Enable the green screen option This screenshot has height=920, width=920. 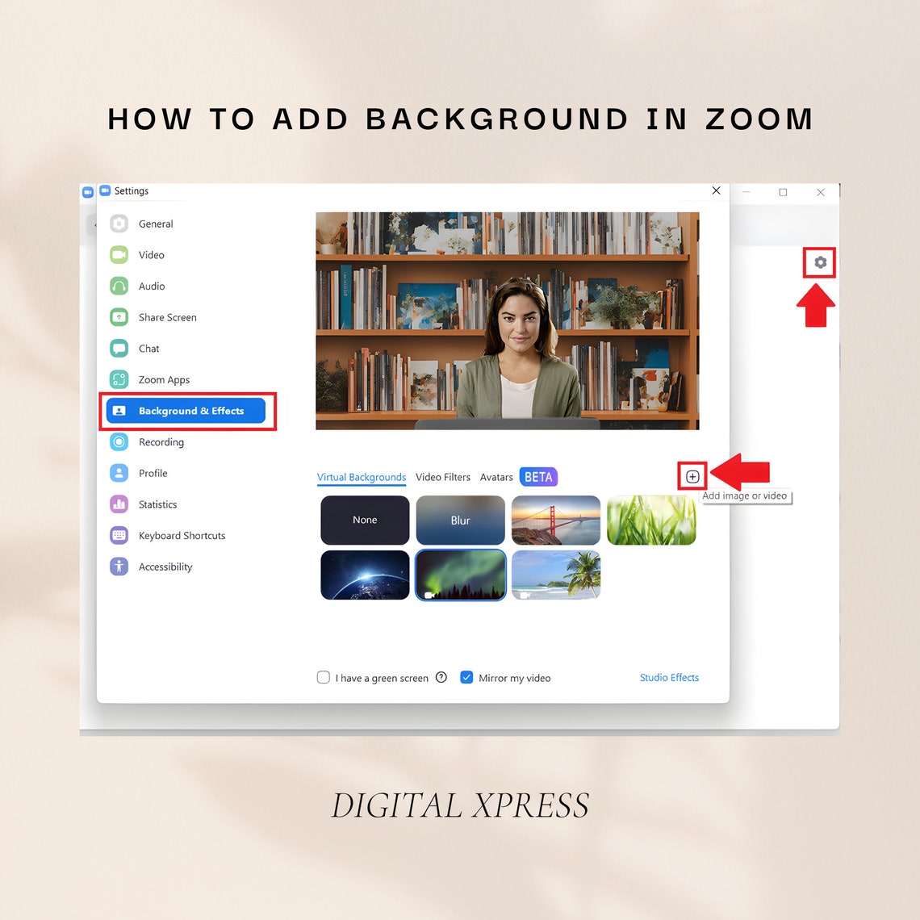pos(323,677)
